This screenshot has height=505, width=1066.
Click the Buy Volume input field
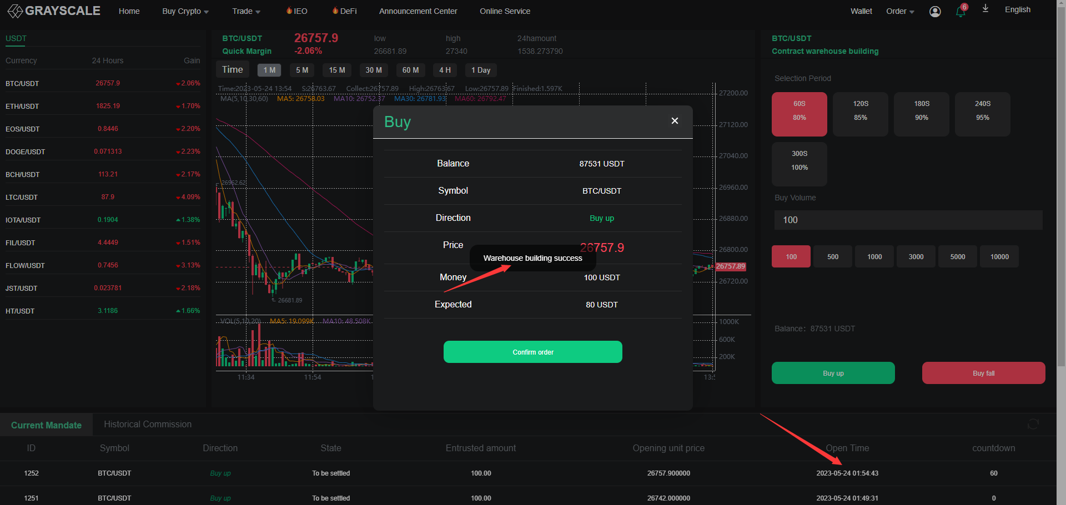(908, 220)
